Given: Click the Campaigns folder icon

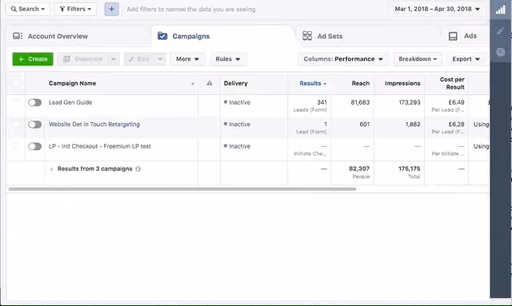Looking at the screenshot, I should [162, 36].
